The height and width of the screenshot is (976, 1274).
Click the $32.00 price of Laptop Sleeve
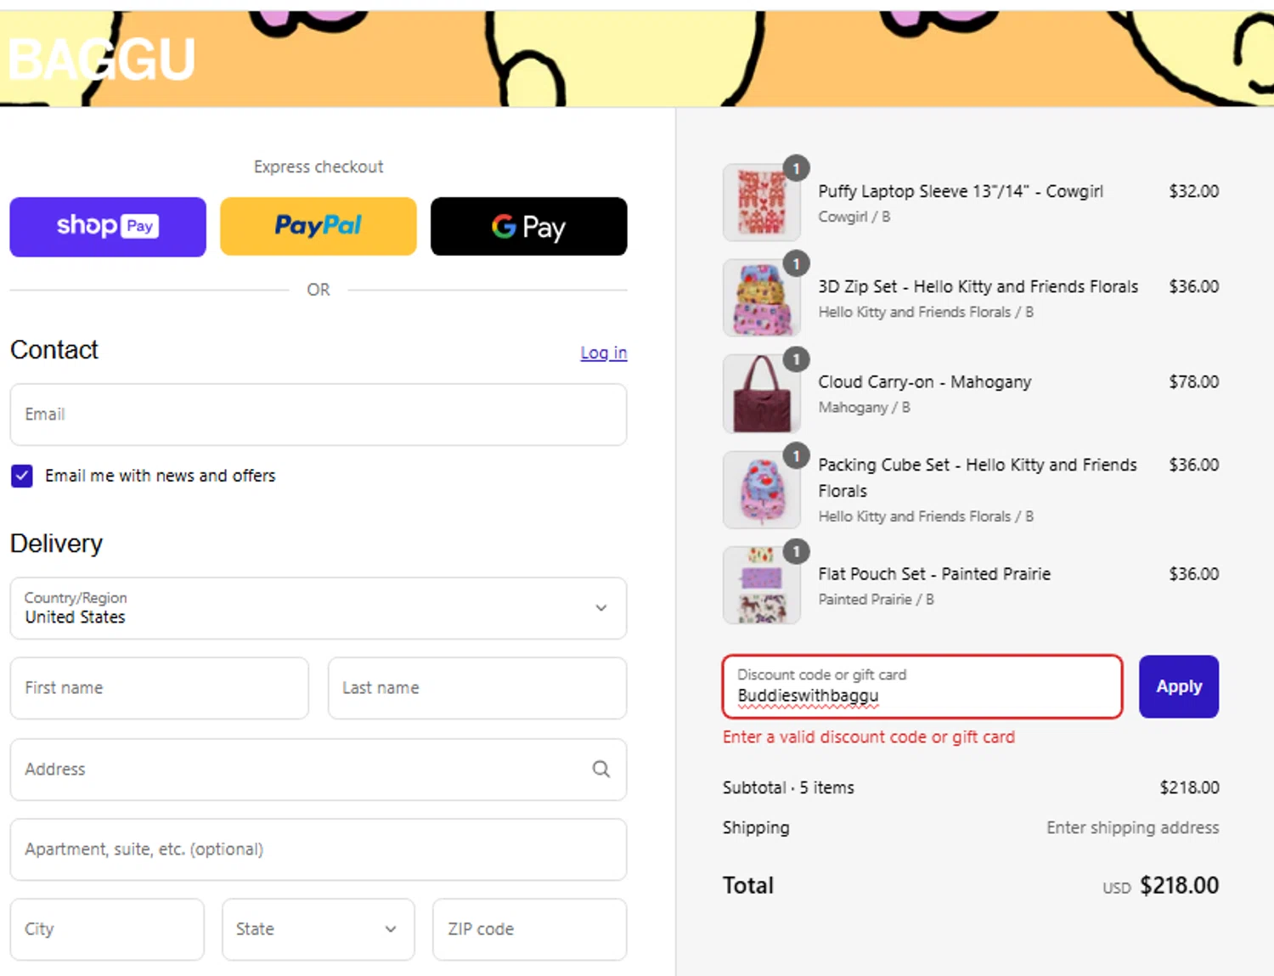click(1194, 191)
